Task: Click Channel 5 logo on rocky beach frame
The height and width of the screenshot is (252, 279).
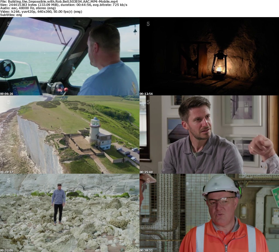Action: 8,180
